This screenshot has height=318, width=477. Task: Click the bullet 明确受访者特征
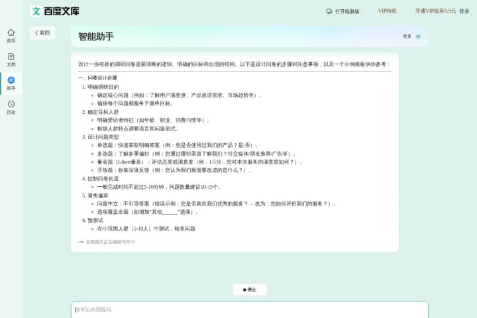coord(154,120)
